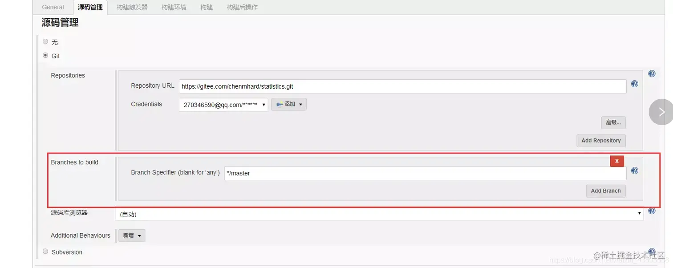Select the Git radio option
This screenshot has height=268, width=673.
pyautogui.click(x=45, y=56)
